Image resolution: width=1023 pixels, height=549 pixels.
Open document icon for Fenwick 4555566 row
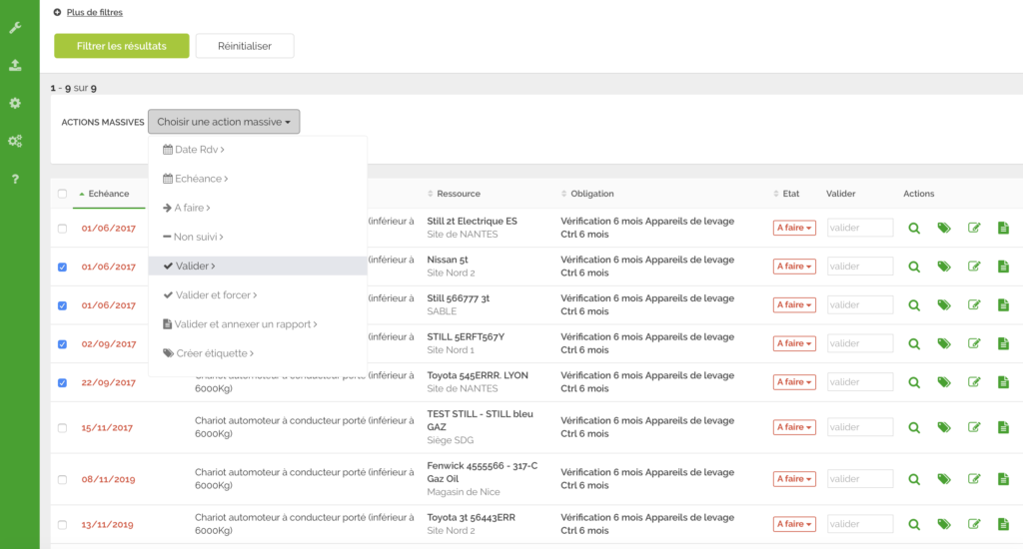tap(1003, 479)
